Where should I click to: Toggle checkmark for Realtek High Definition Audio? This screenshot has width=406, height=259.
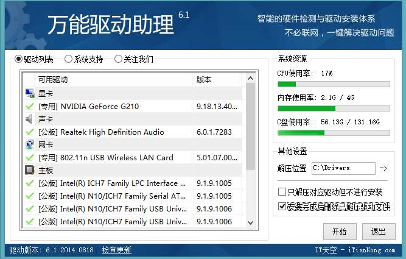(x=29, y=132)
